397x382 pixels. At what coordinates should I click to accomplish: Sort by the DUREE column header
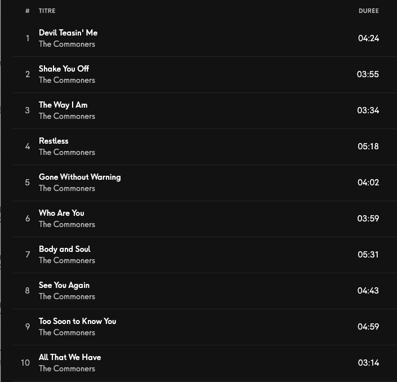[368, 11]
